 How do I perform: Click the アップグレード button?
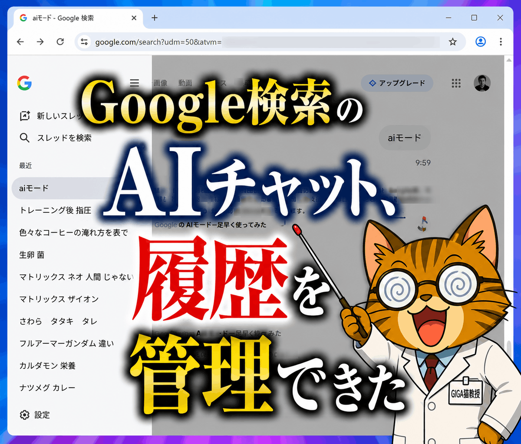pos(397,83)
